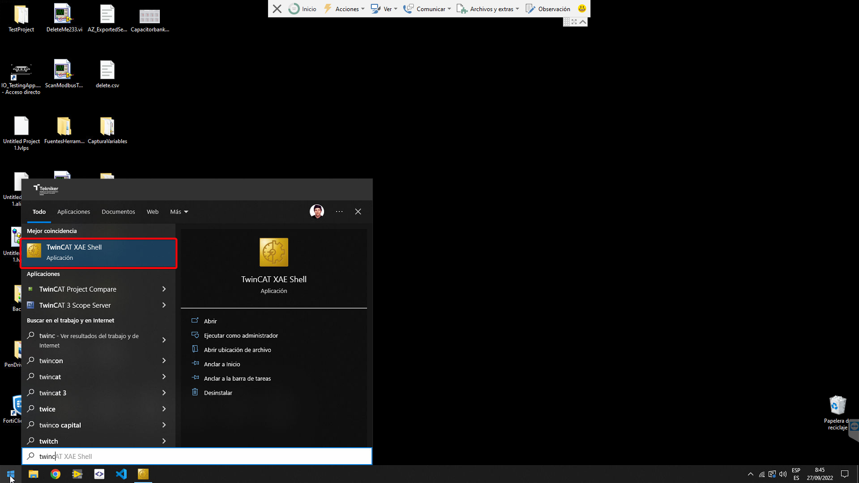This screenshot has width=859, height=483.
Task: Click the network icon in system tray
Action: [x=761, y=474]
